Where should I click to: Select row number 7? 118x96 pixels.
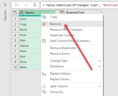click(x=15, y=51)
